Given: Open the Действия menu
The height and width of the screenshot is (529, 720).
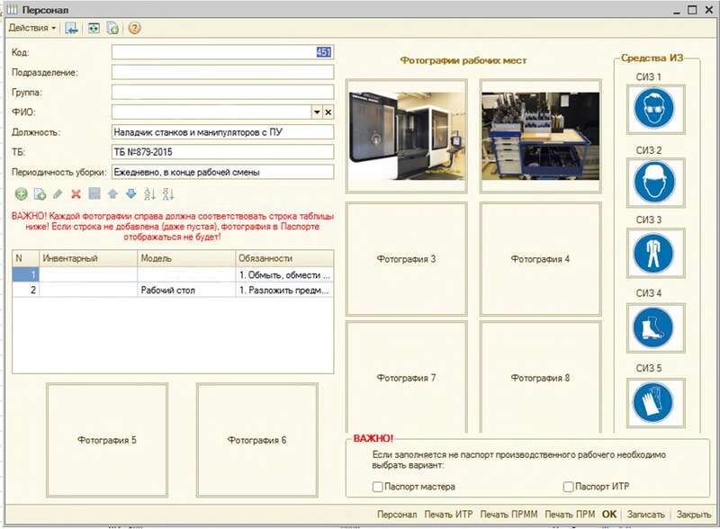Looking at the screenshot, I should coord(31,28).
